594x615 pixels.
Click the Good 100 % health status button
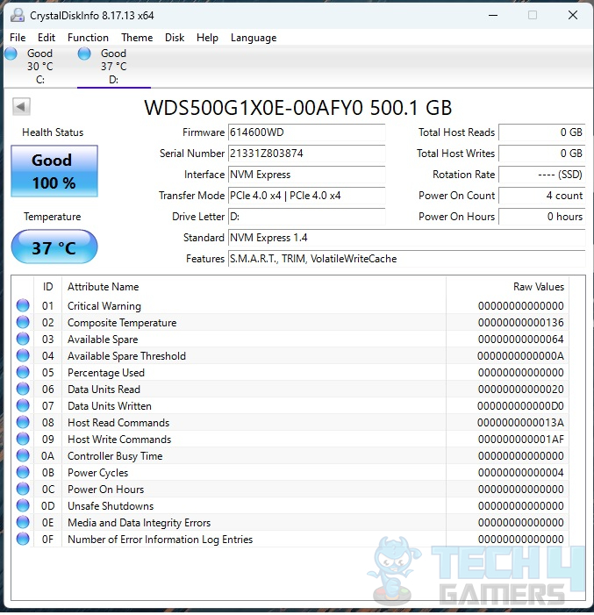click(54, 171)
